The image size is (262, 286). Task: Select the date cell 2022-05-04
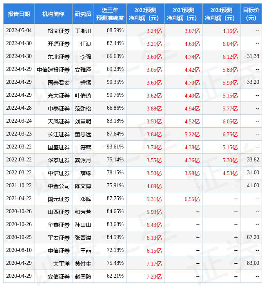click(19, 31)
